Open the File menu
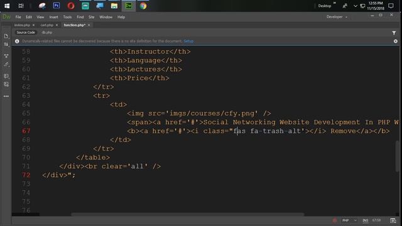Screen dimensions: 402x226 [18, 17]
